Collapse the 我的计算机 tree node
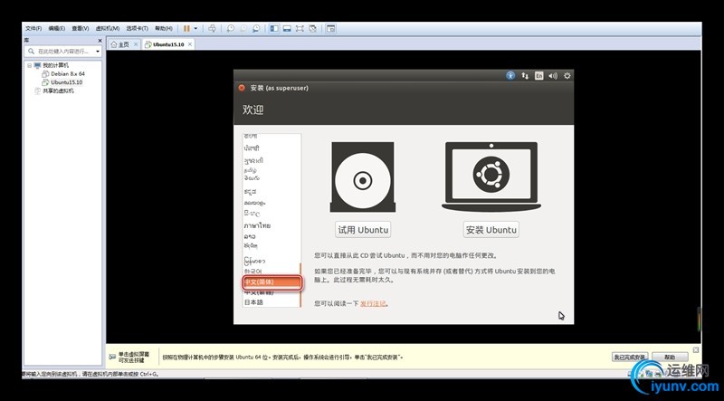The height and width of the screenshot is (401, 724). click(x=30, y=65)
